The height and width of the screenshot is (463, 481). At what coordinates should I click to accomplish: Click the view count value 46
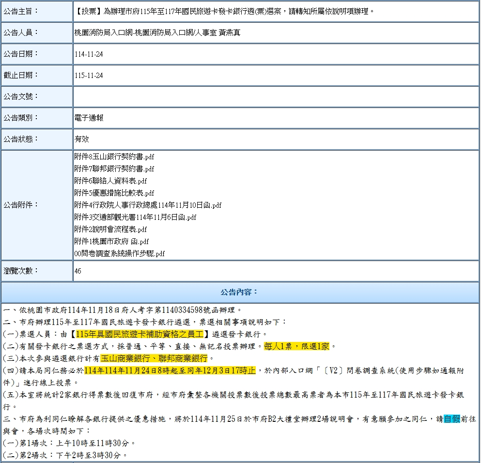[x=78, y=271]
